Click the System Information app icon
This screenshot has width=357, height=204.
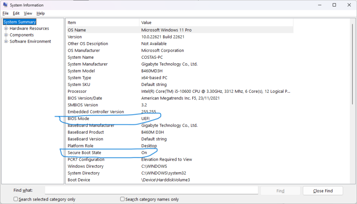coord(5,5)
